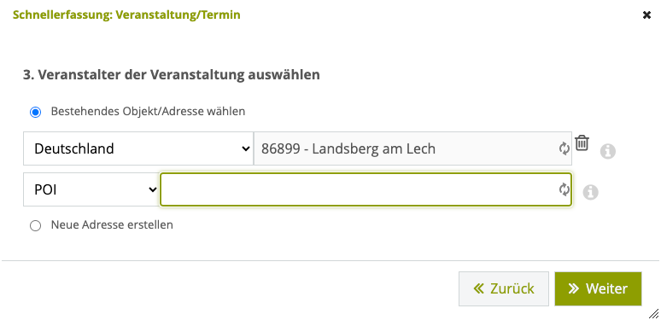Click refresh icon inside the POI search field
This screenshot has height=320, width=661.
[564, 190]
